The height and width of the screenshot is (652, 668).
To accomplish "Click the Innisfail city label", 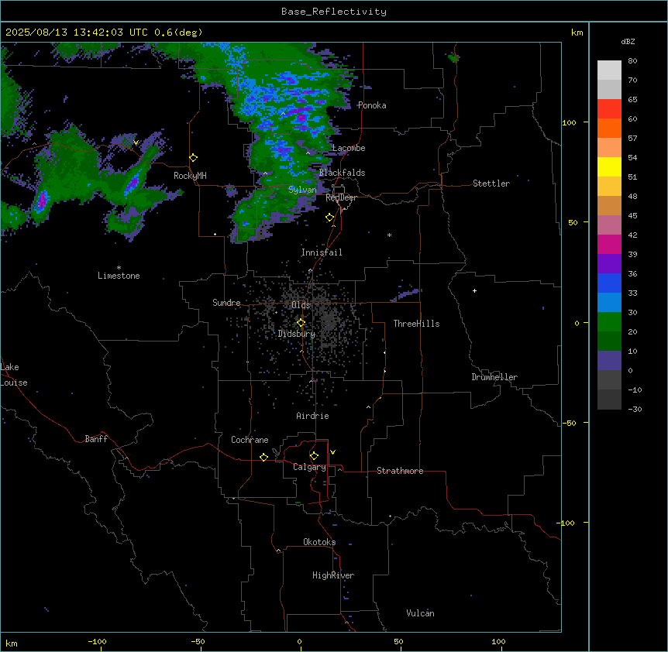I will tap(322, 252).
